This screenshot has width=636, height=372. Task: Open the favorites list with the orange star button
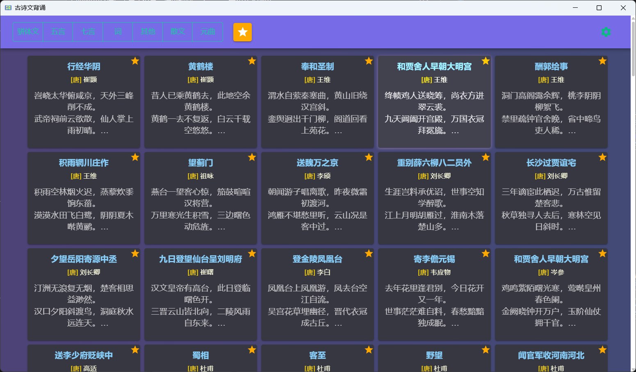click(x=242, y=32)
